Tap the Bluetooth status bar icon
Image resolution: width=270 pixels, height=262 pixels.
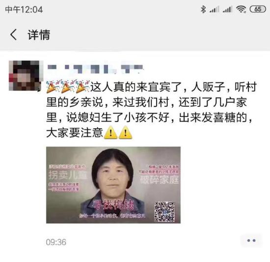[x=203, y=9]
